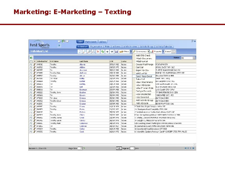Choose Send Mass Email from Commands menu
225x169 pixels.
[x=144, y=76]
